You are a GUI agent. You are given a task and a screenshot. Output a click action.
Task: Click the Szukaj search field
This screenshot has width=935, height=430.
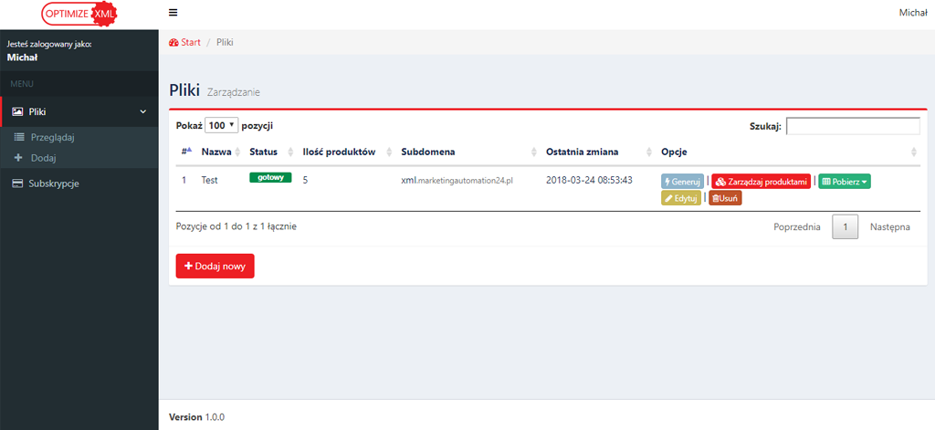[x=853, y=126]
